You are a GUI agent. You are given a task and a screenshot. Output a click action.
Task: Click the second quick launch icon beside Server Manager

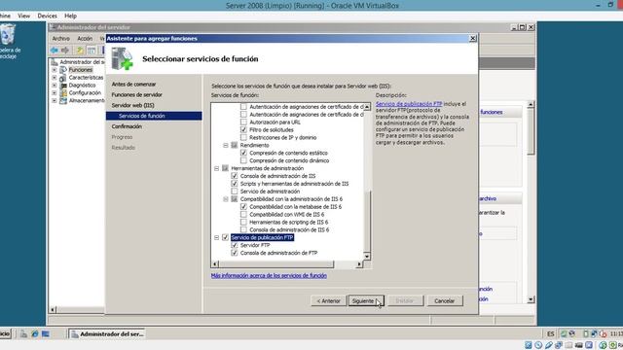coord(35,334)
